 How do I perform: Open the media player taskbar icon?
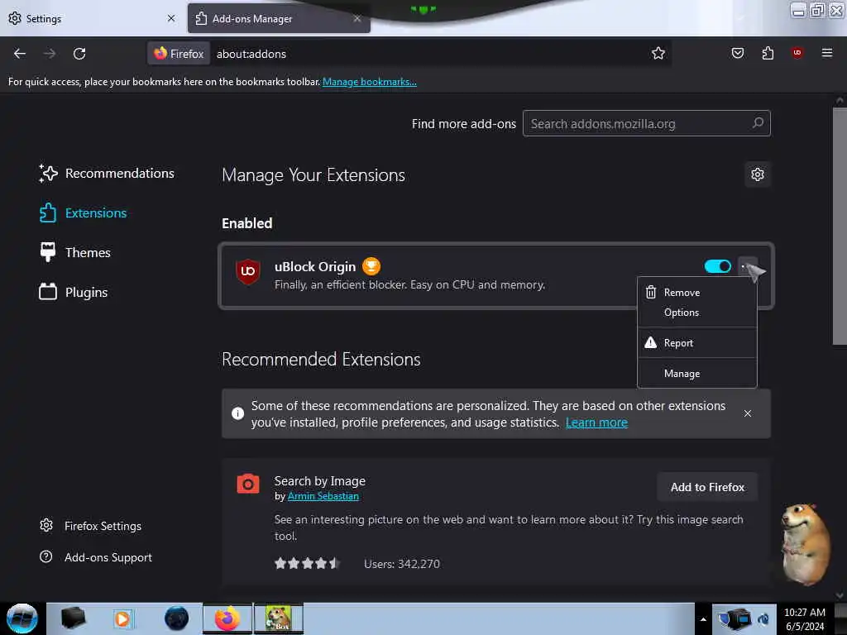tap(122, 618)
